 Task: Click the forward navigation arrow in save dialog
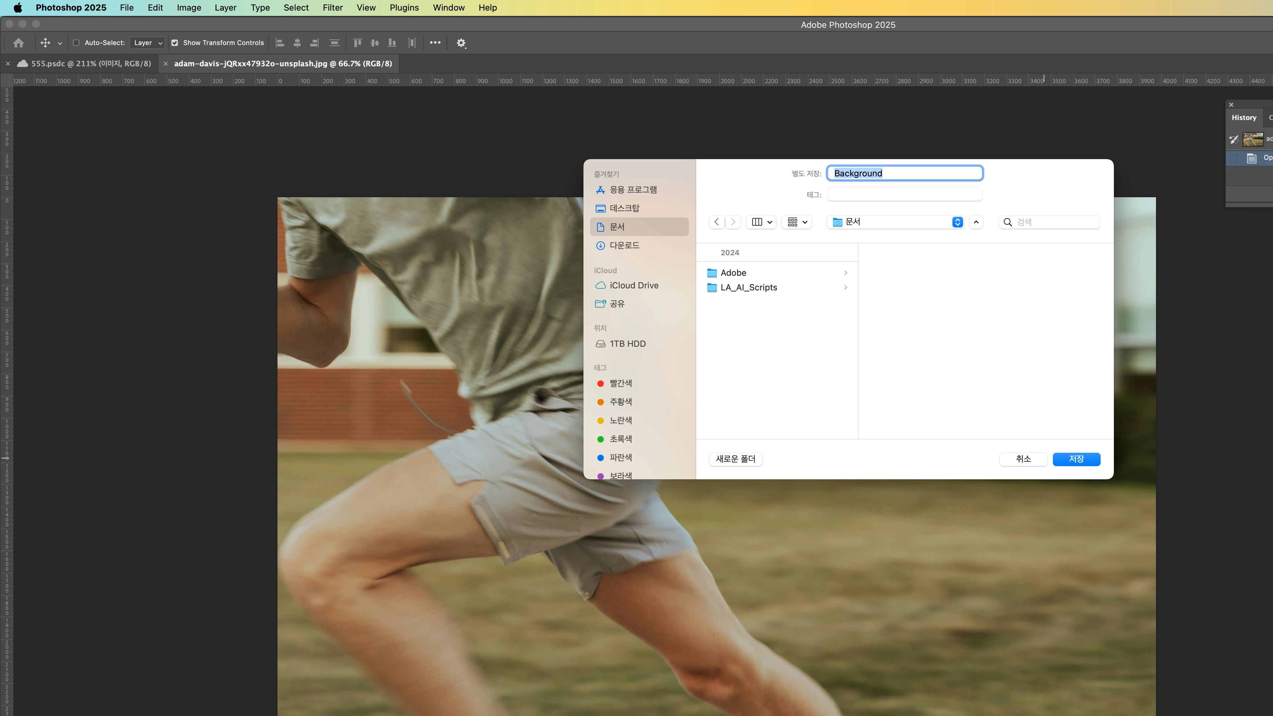click(733, 222)
